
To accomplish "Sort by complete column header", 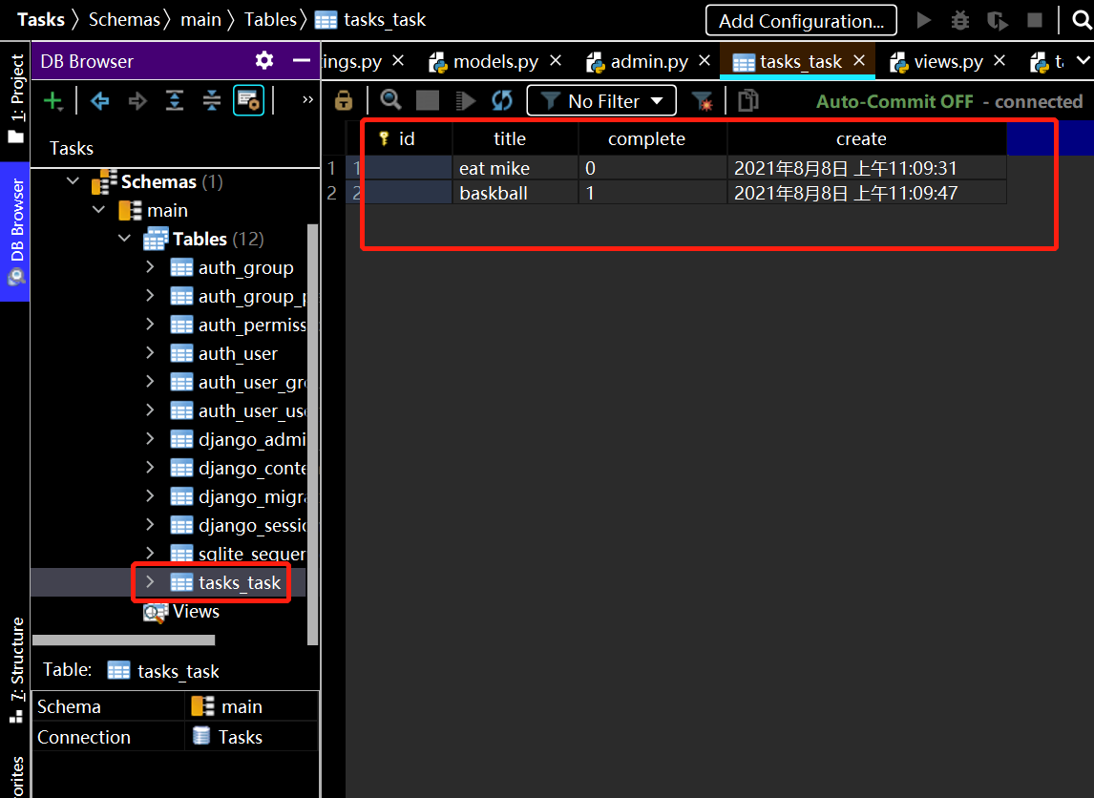I will (x=652, y=138).
